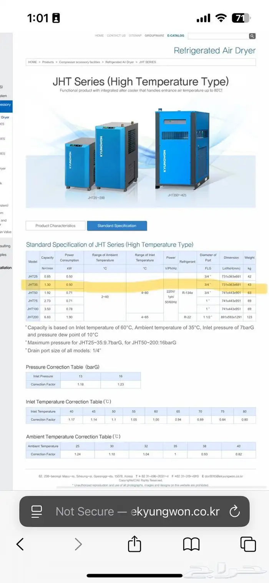Open page settings reader icon in address bar

tap(37, 511)
